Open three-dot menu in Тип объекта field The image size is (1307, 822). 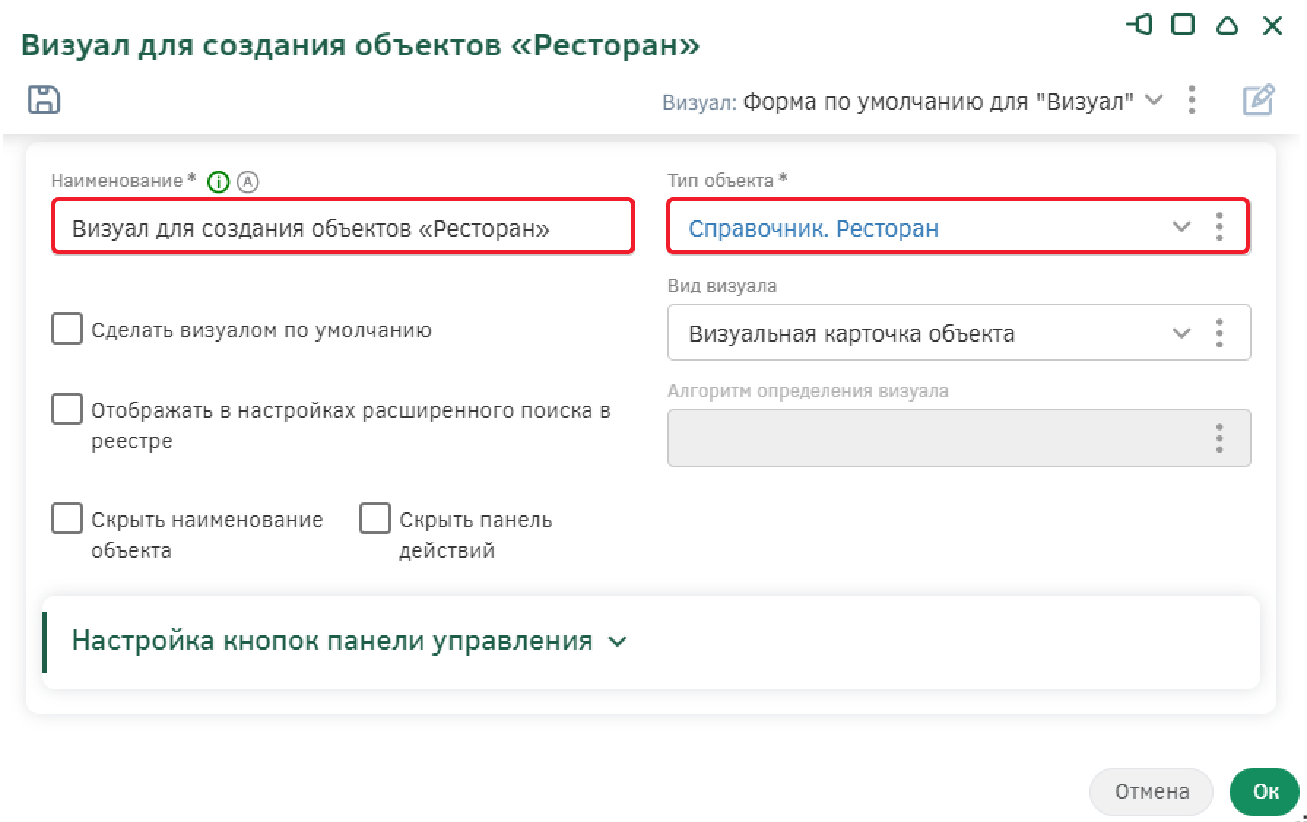1219,227
